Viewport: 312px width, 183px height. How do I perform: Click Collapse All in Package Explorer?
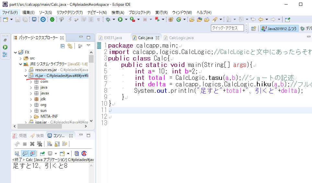point(63,46)
